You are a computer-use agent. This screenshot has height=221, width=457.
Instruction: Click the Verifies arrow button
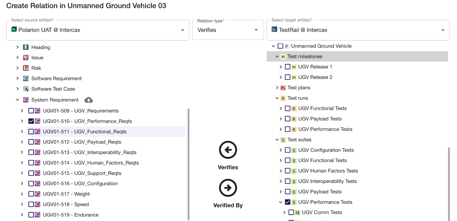click(x=228, y=150)
